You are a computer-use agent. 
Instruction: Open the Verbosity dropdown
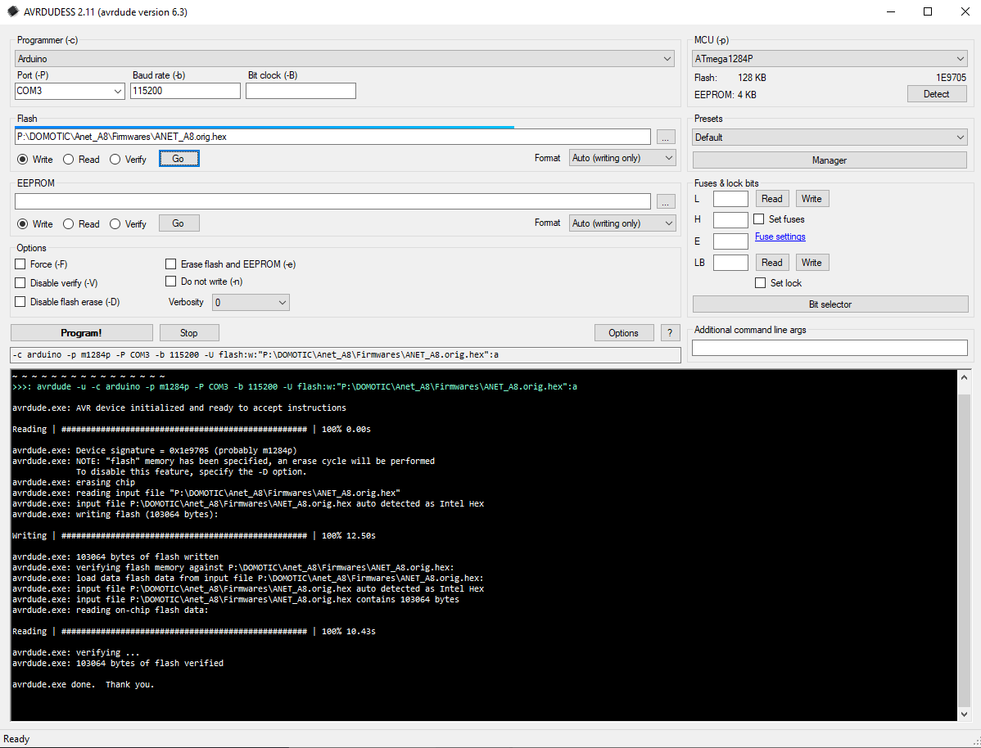point(251,303)
